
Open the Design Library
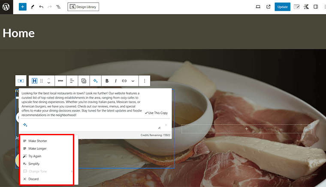pos(83,7)
